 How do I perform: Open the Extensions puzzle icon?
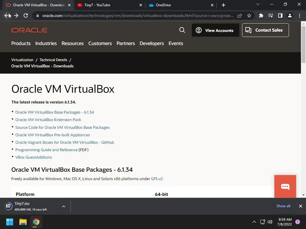(261, 16)
